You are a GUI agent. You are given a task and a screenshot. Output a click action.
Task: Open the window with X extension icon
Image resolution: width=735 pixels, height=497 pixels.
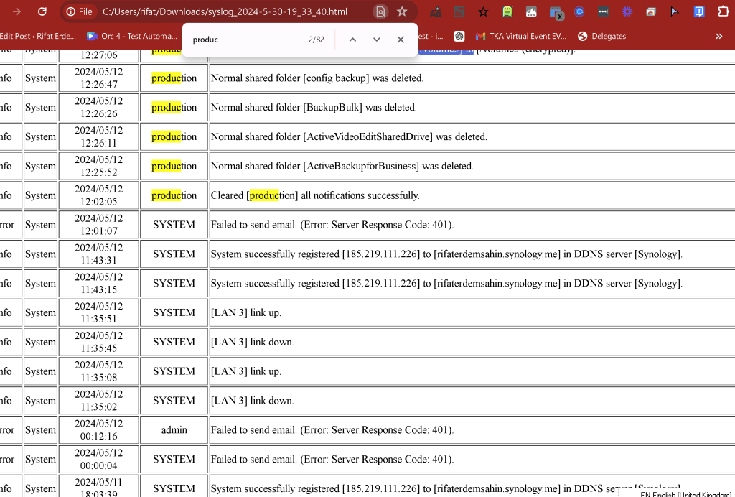click(x=556, y=13)
